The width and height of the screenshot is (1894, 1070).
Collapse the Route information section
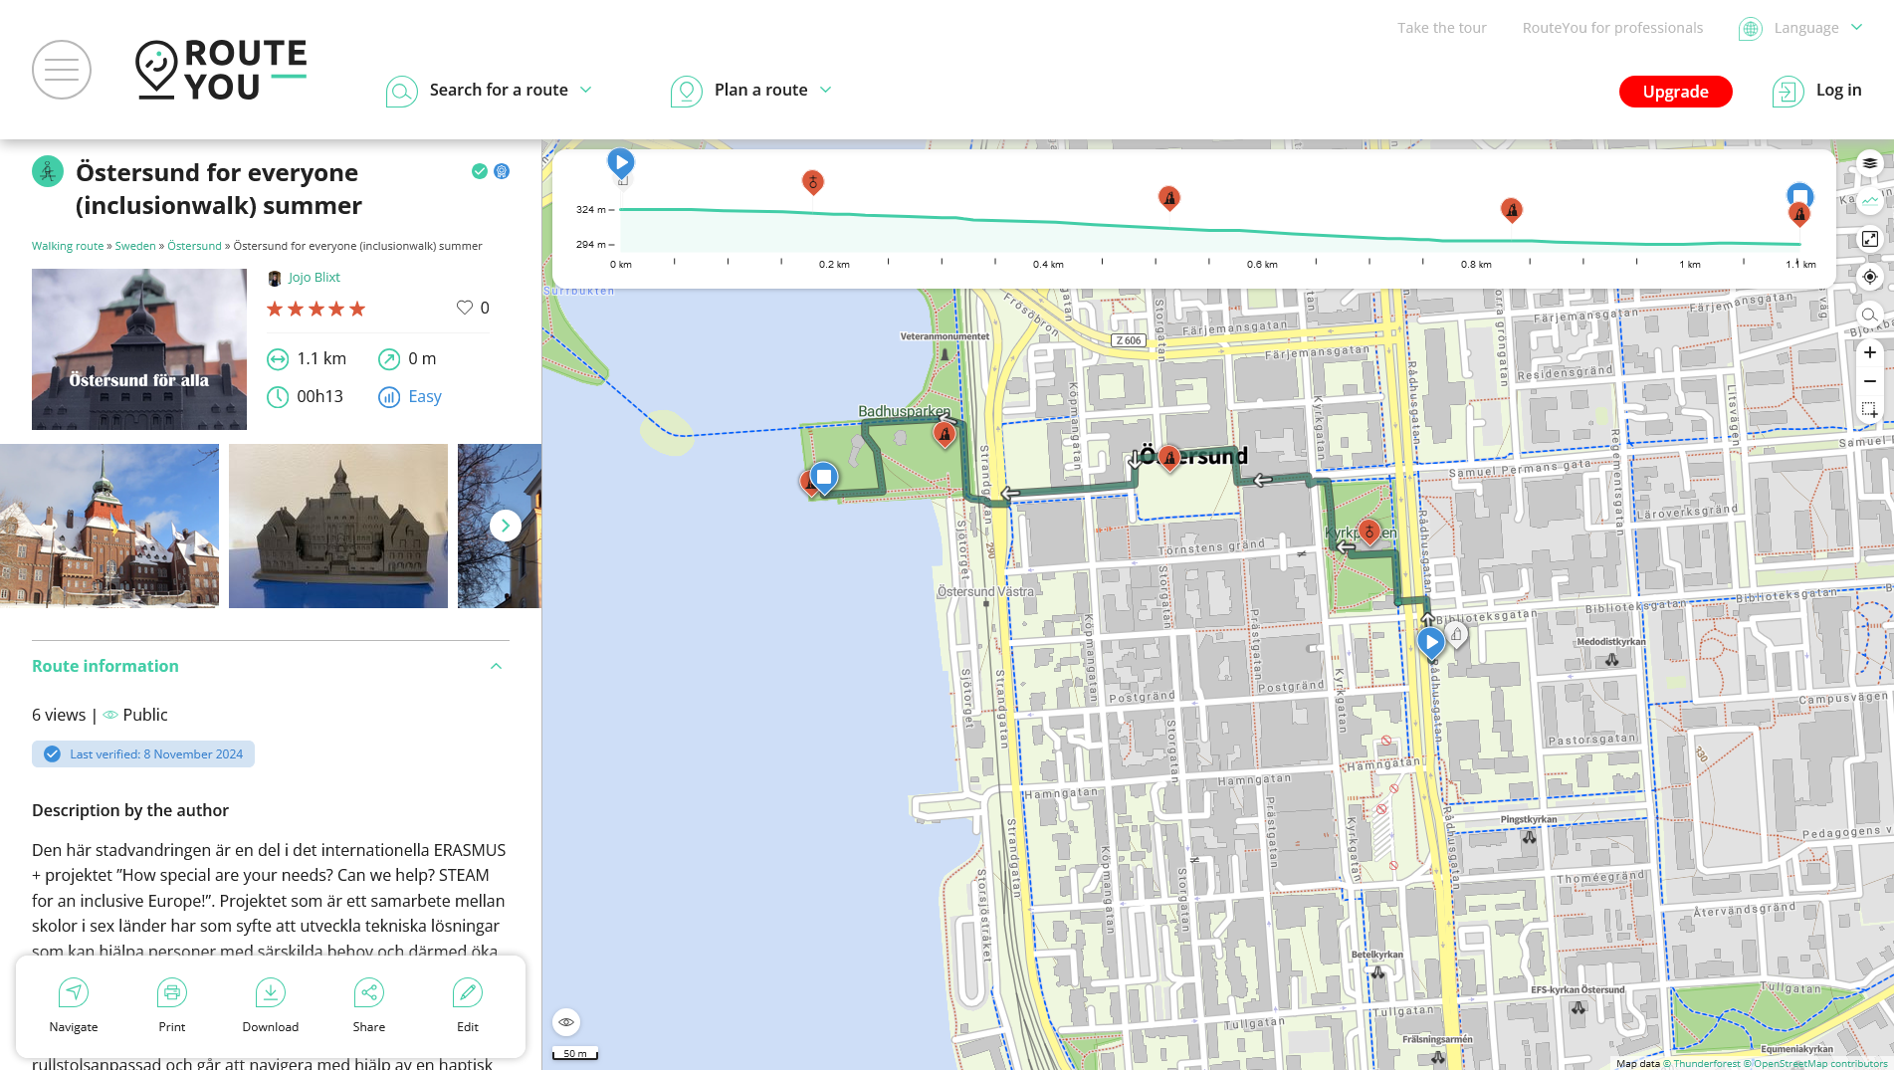(x=496, y=666)
